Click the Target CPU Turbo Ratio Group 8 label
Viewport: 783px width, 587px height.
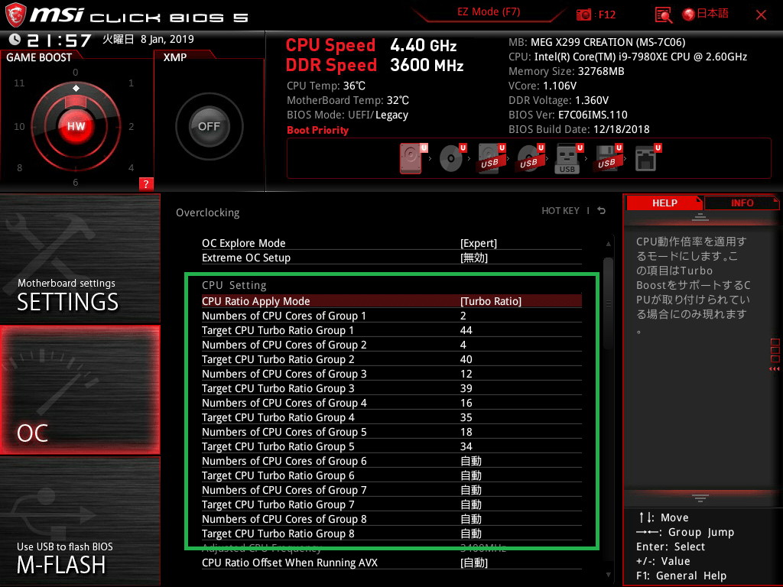point(278,533)
